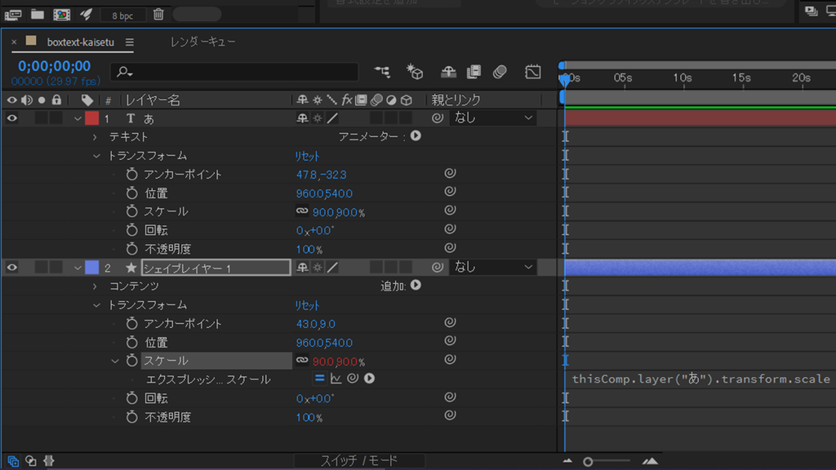
Task: Click the current timecode 0;00;00;00
Action: tap(54, 66)
